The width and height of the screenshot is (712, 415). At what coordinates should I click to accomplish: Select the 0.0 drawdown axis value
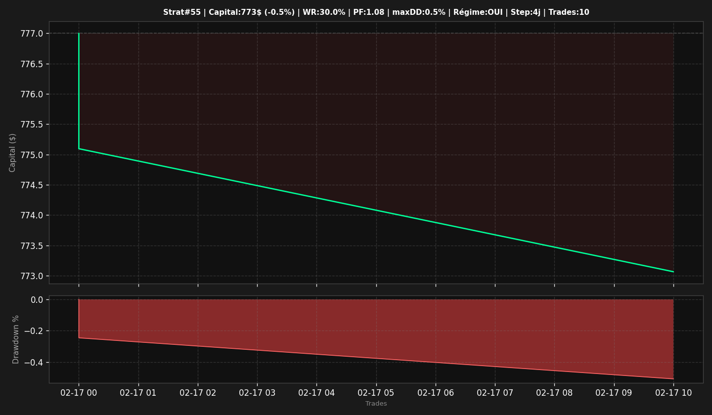(37, 300)
